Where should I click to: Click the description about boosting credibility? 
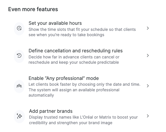click(x=83, y=120)
